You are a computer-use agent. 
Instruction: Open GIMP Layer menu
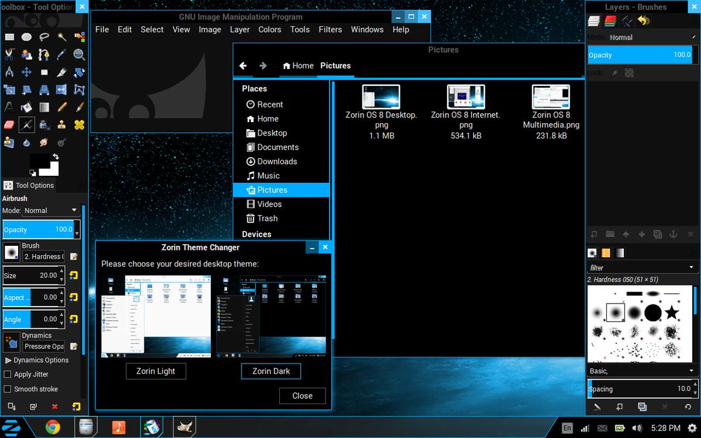240,30
